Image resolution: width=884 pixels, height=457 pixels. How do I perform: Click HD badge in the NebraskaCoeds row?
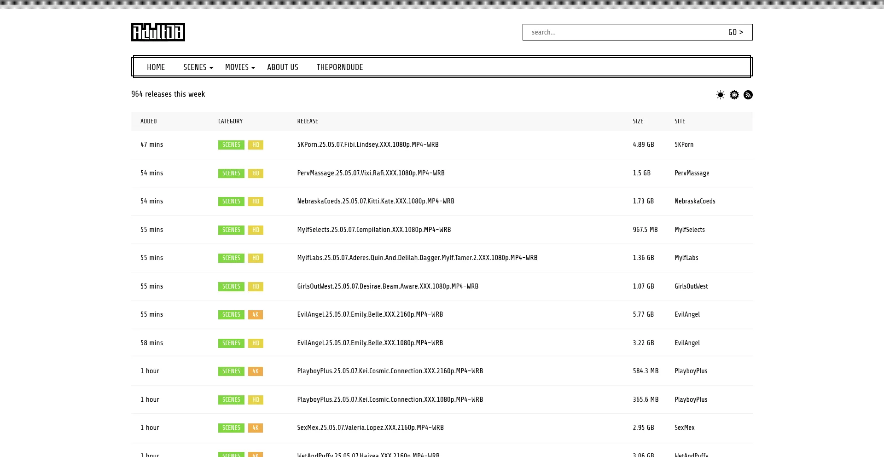point(256,201)
